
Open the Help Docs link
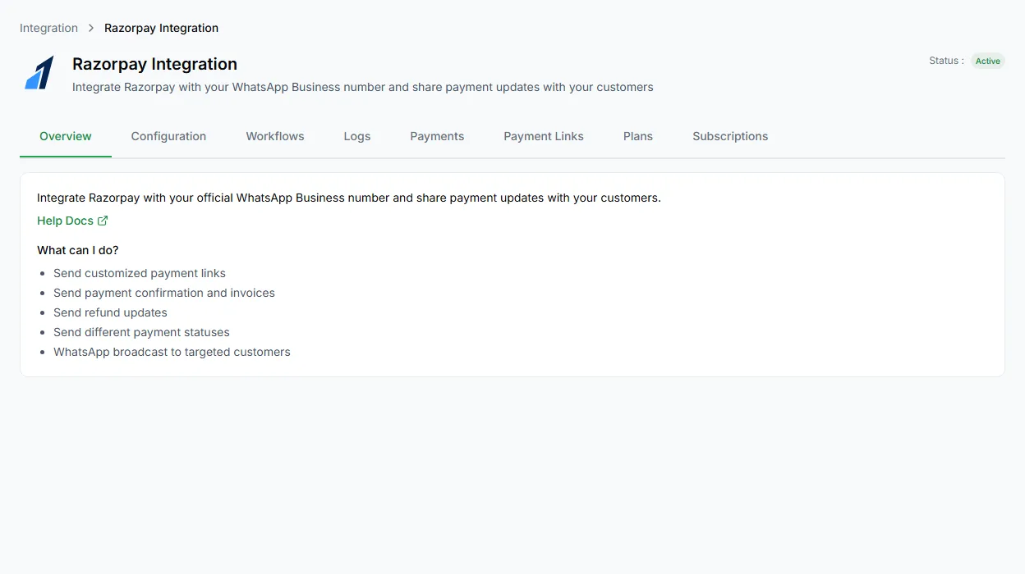(72, 221)
